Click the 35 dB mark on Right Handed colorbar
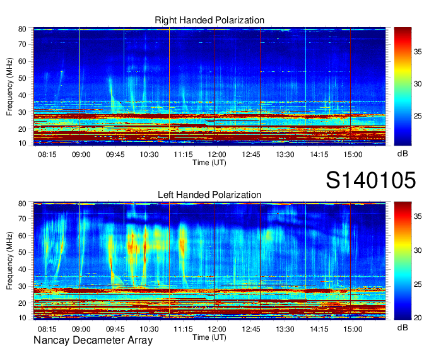 click(x=418, y=52)
